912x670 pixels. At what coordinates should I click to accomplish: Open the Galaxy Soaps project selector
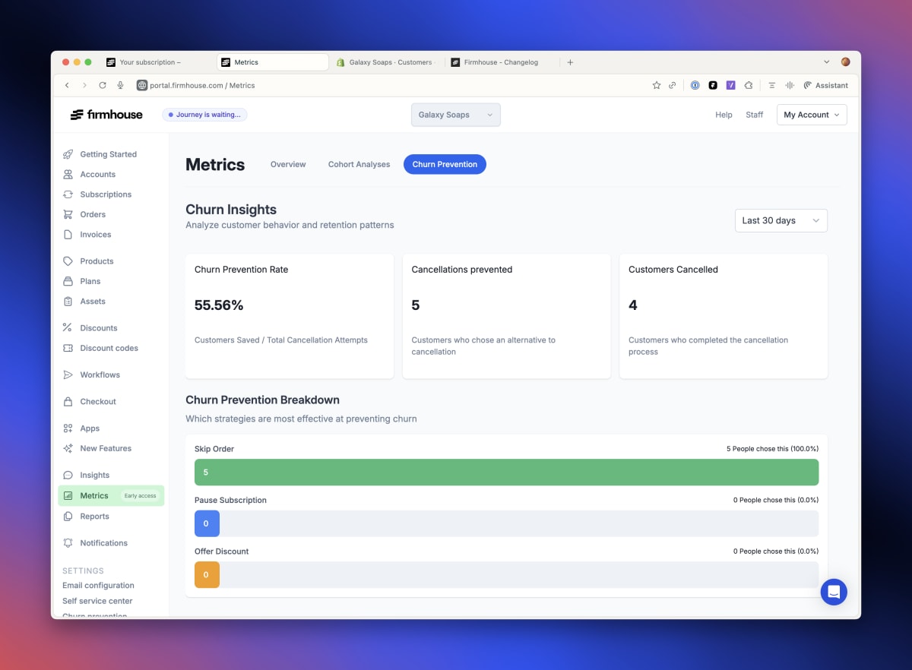click(x=455, y=115)
